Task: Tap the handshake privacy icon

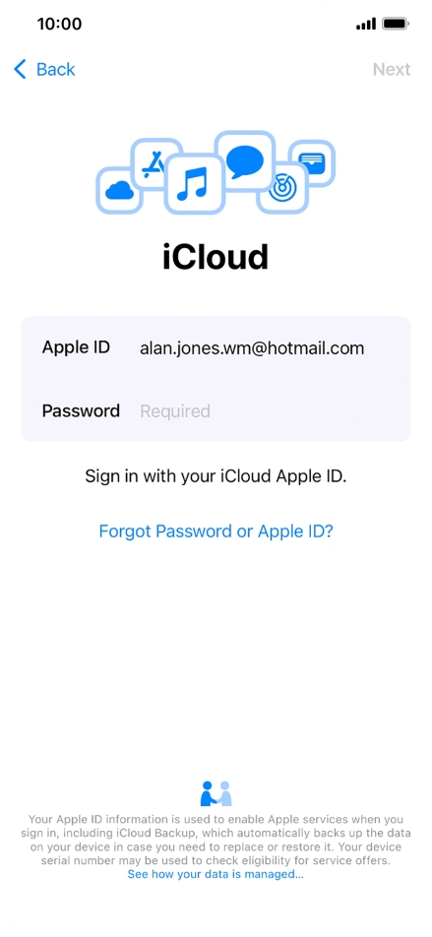Action: (x=216, y=793)
